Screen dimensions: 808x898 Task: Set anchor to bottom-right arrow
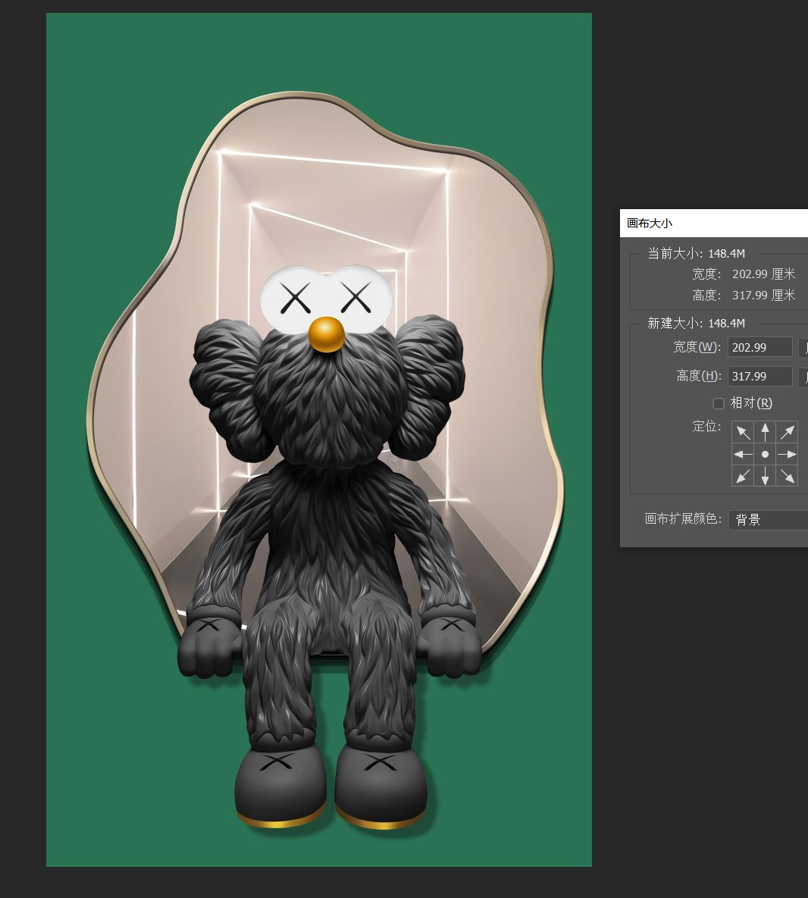coord(787,476)
